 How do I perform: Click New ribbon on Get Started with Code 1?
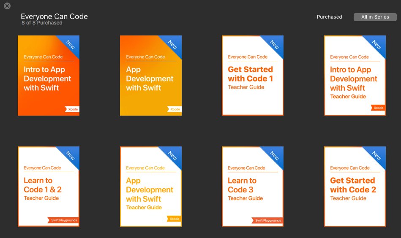(x=274, y=44)
